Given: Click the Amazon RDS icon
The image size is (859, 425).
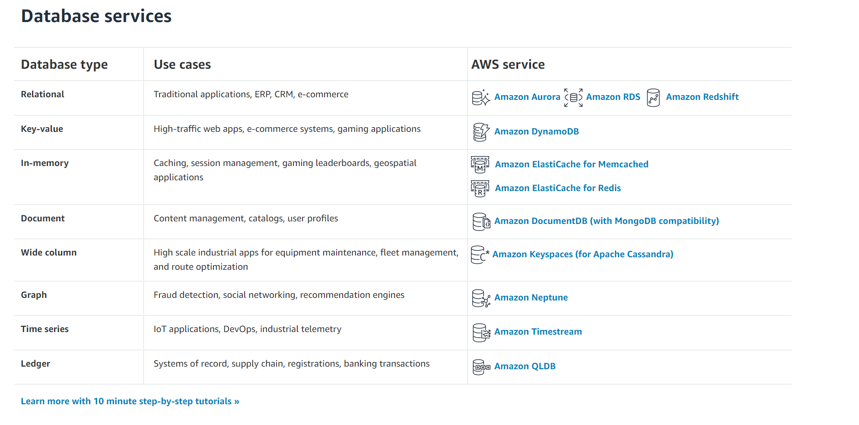Looking at the screenshot, I should coord(573,98).
